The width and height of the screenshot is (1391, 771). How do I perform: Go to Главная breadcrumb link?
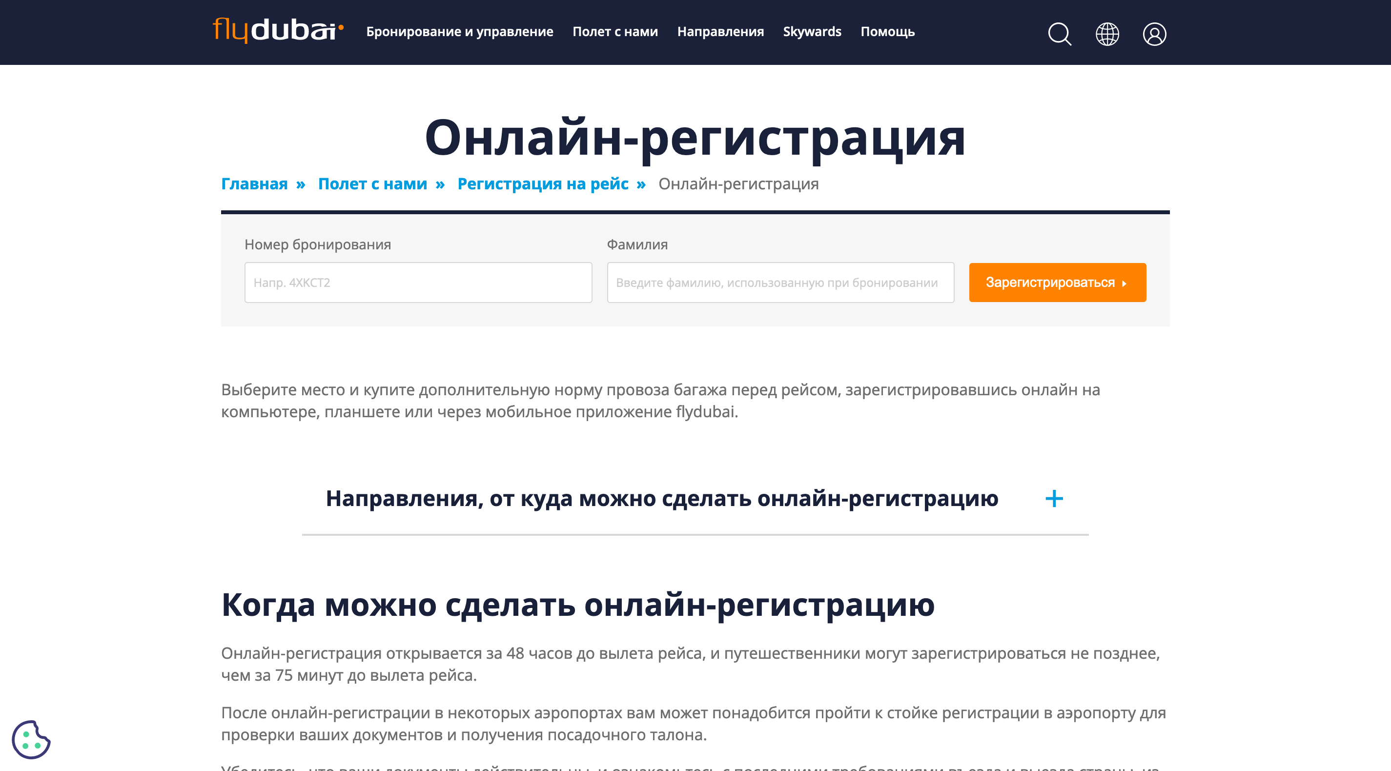point(254,183)
